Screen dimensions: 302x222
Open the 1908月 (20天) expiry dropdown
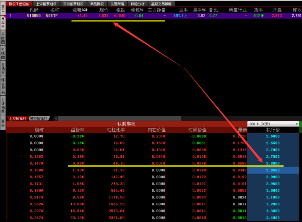coord(273,124)
